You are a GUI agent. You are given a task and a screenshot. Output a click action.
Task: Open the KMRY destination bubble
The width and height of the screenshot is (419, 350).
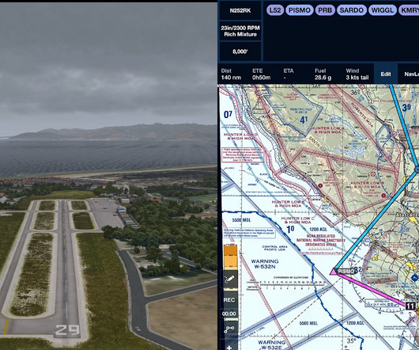tap(409, 10)
